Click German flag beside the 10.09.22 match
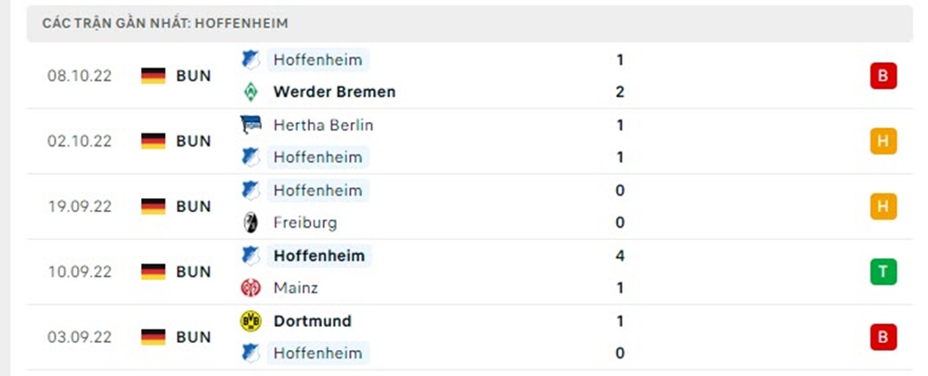The image size is (928, 376). point(153,272)
